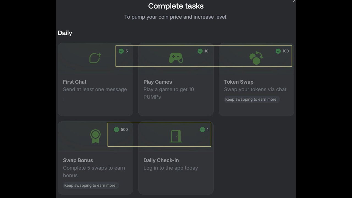Select the Play Games task title
Image resolution: width=352 pixels, height=198 pixels.
point(158,82)
